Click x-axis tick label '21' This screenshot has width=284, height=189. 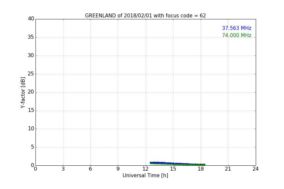click(228, 169)
